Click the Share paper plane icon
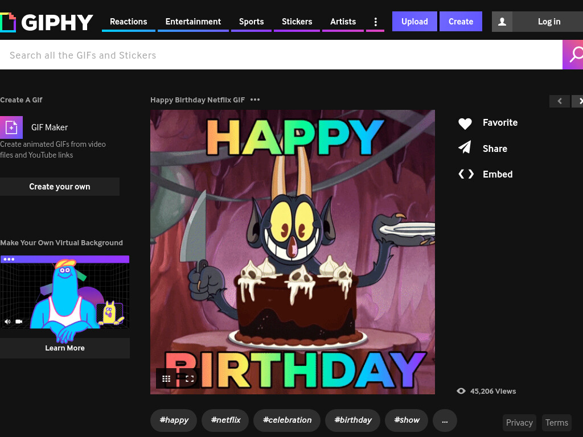 point(465,148)
